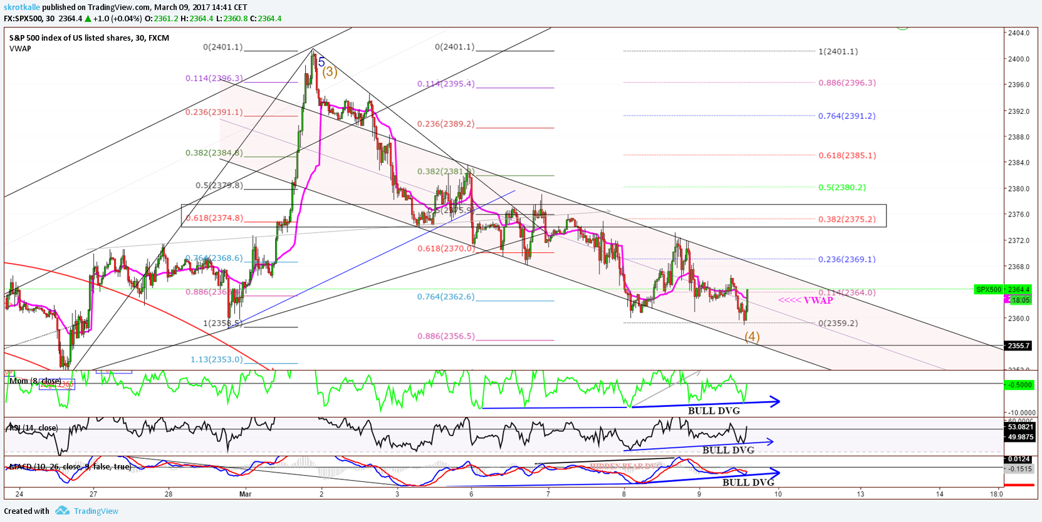The height and width of the screenshot is (522, 1042).
Task: Select the 0.382(2384.8) Fibonacci label
Action: [x=214, y=153]
